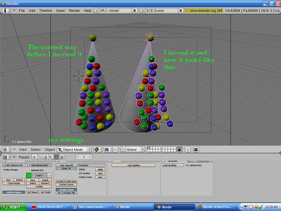
Task: Open the Info window type selector icon
Action: [x=6, y=11]
